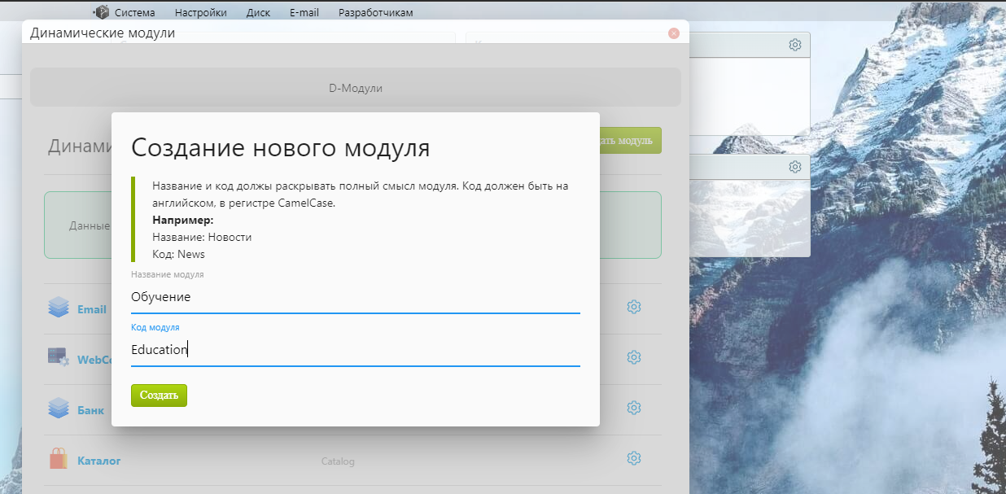Open settings gear for the Email module
Image resolution: width=1006 pixels, height=494 pixels.
[x=634, y=307]
